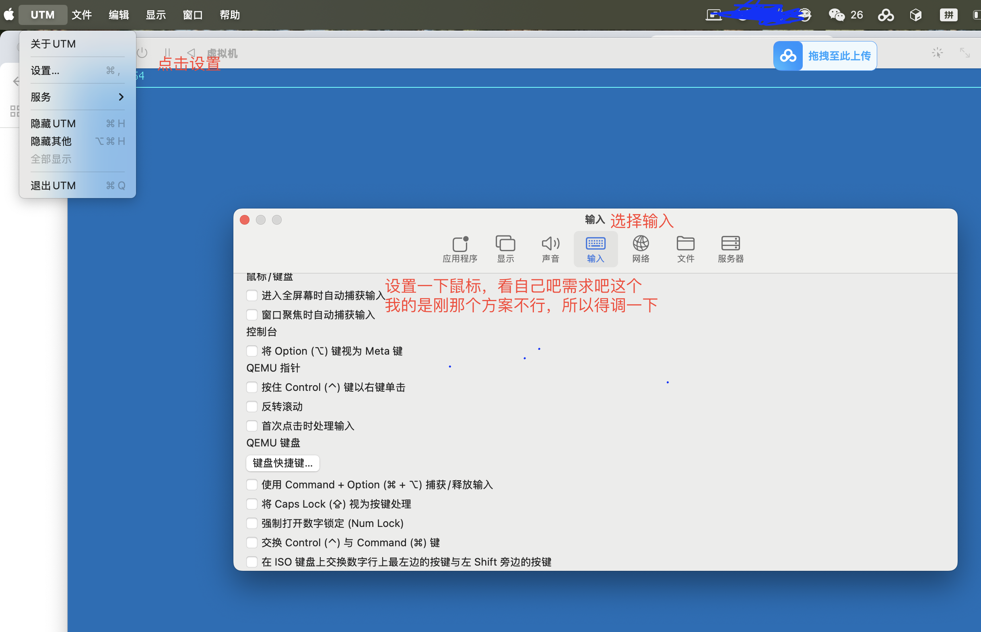Viewport: 981px width, 632px height.
Task: Open the 声音 settings tab
Action: tap(550, 249)
